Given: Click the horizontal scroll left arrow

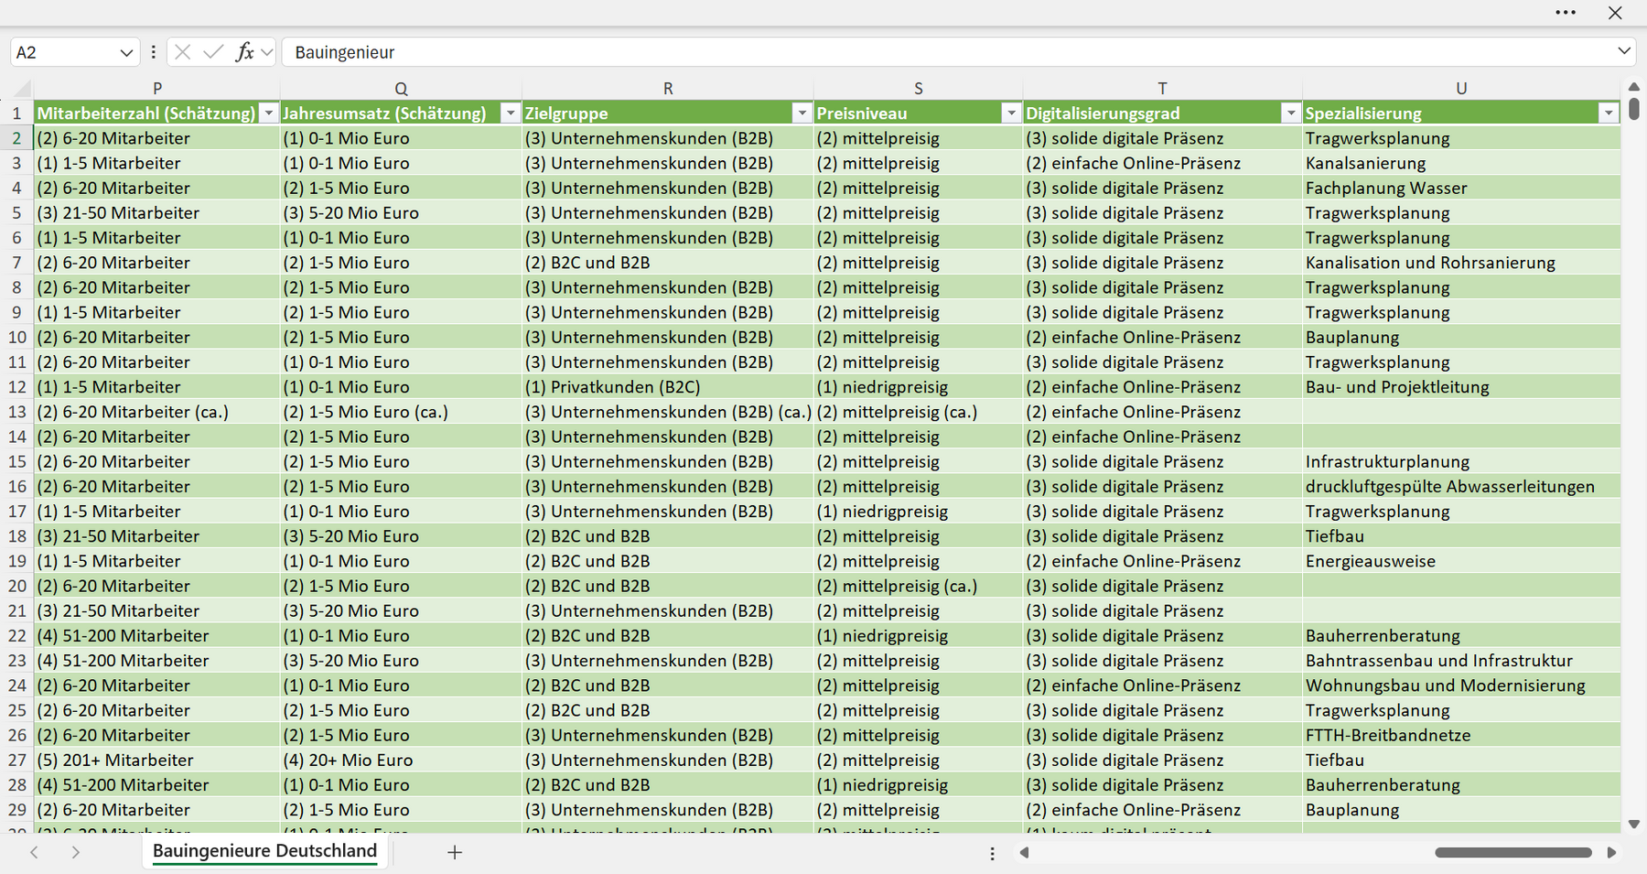Looking at the screenshot, I should coord(1024,853).
